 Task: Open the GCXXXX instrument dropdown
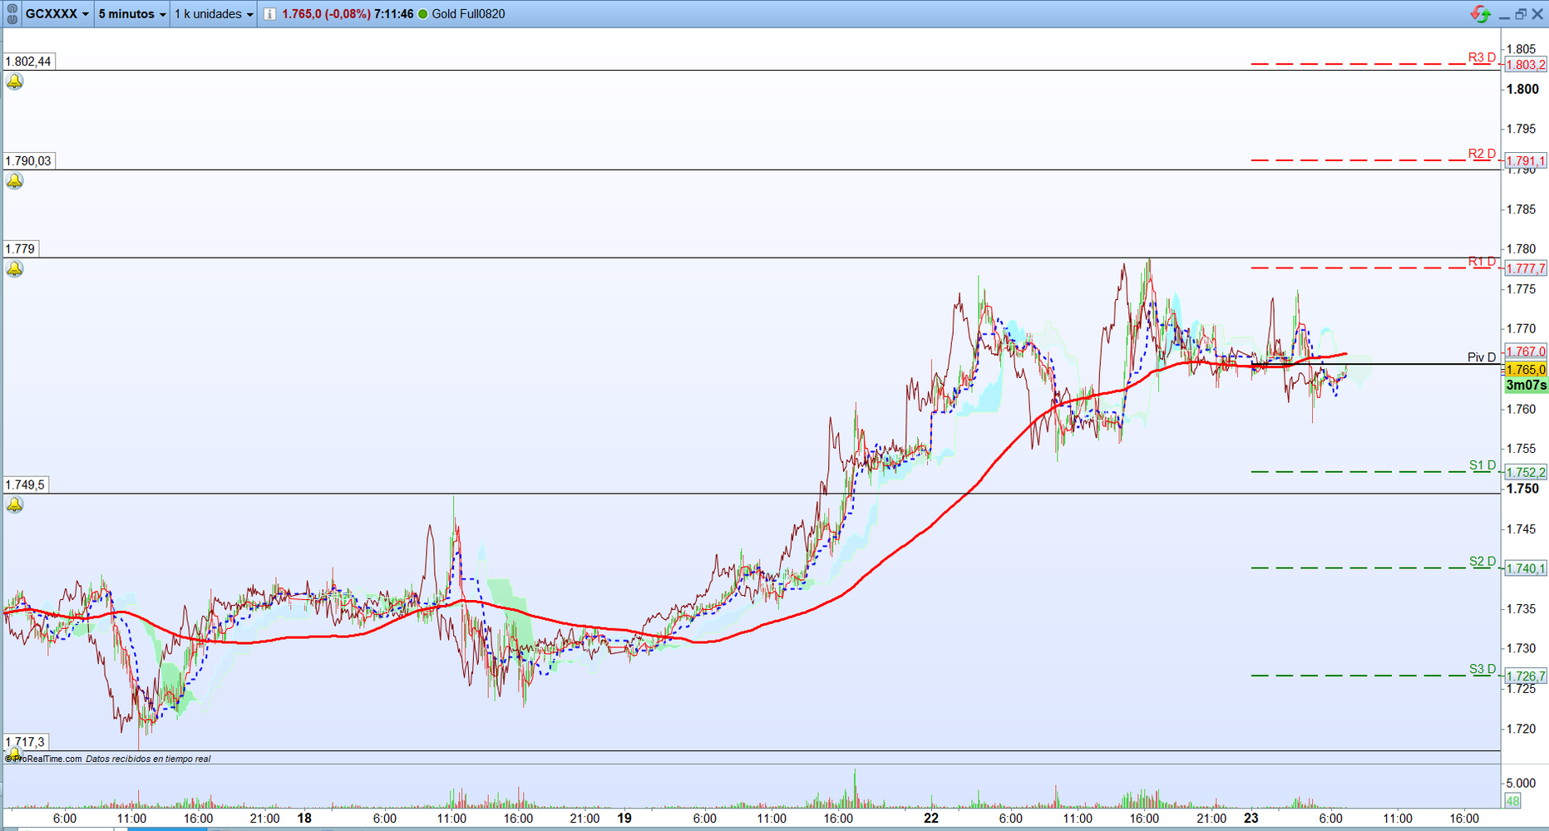pos(57,14)
